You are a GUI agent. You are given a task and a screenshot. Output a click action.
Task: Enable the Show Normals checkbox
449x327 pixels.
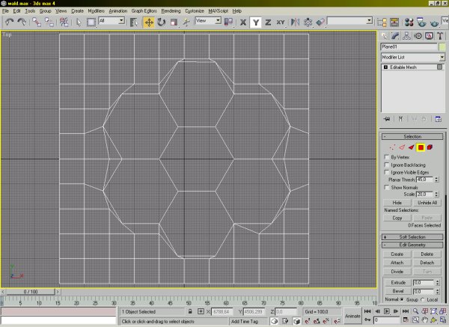click(387, 187)
